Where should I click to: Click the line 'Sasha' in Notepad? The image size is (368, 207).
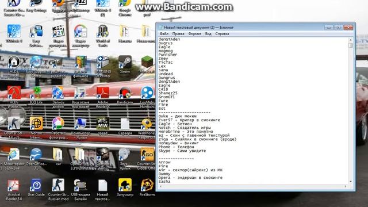pyautogui.click(x=164, y=182)
